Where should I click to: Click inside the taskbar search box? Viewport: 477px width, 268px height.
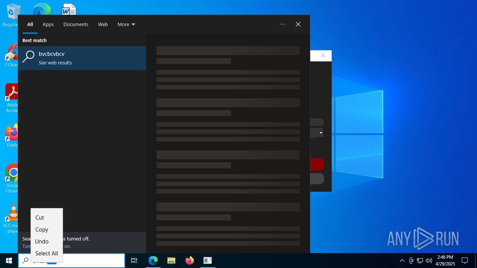point(72,261)
